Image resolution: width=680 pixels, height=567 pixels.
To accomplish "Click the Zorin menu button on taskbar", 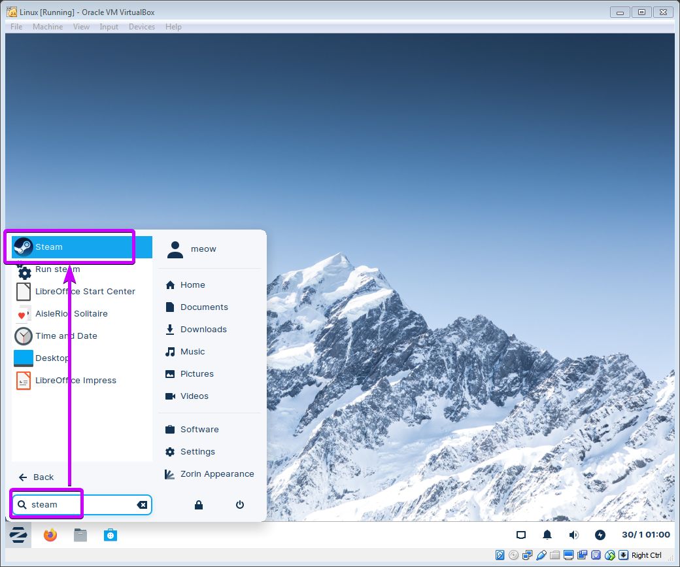I will (x=19, y=535).
